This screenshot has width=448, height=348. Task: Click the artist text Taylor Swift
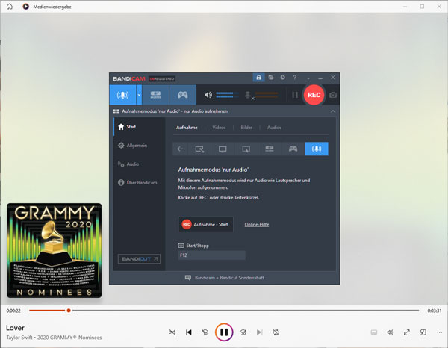[x=19, y=338]
